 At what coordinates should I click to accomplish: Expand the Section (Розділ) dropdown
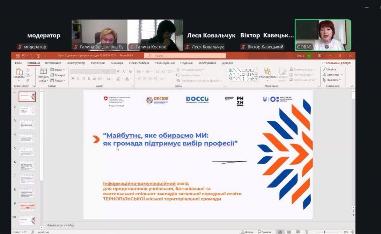point(58,80)
